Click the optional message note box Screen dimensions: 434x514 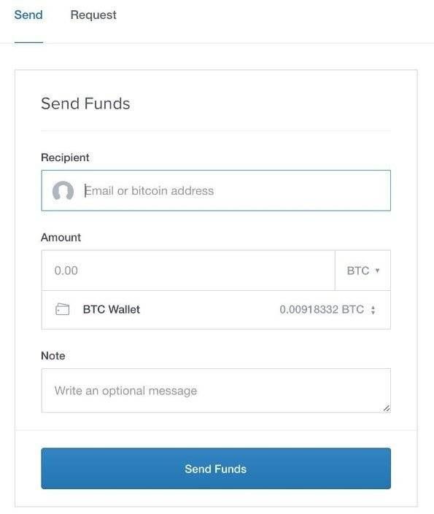click(216, 390)
